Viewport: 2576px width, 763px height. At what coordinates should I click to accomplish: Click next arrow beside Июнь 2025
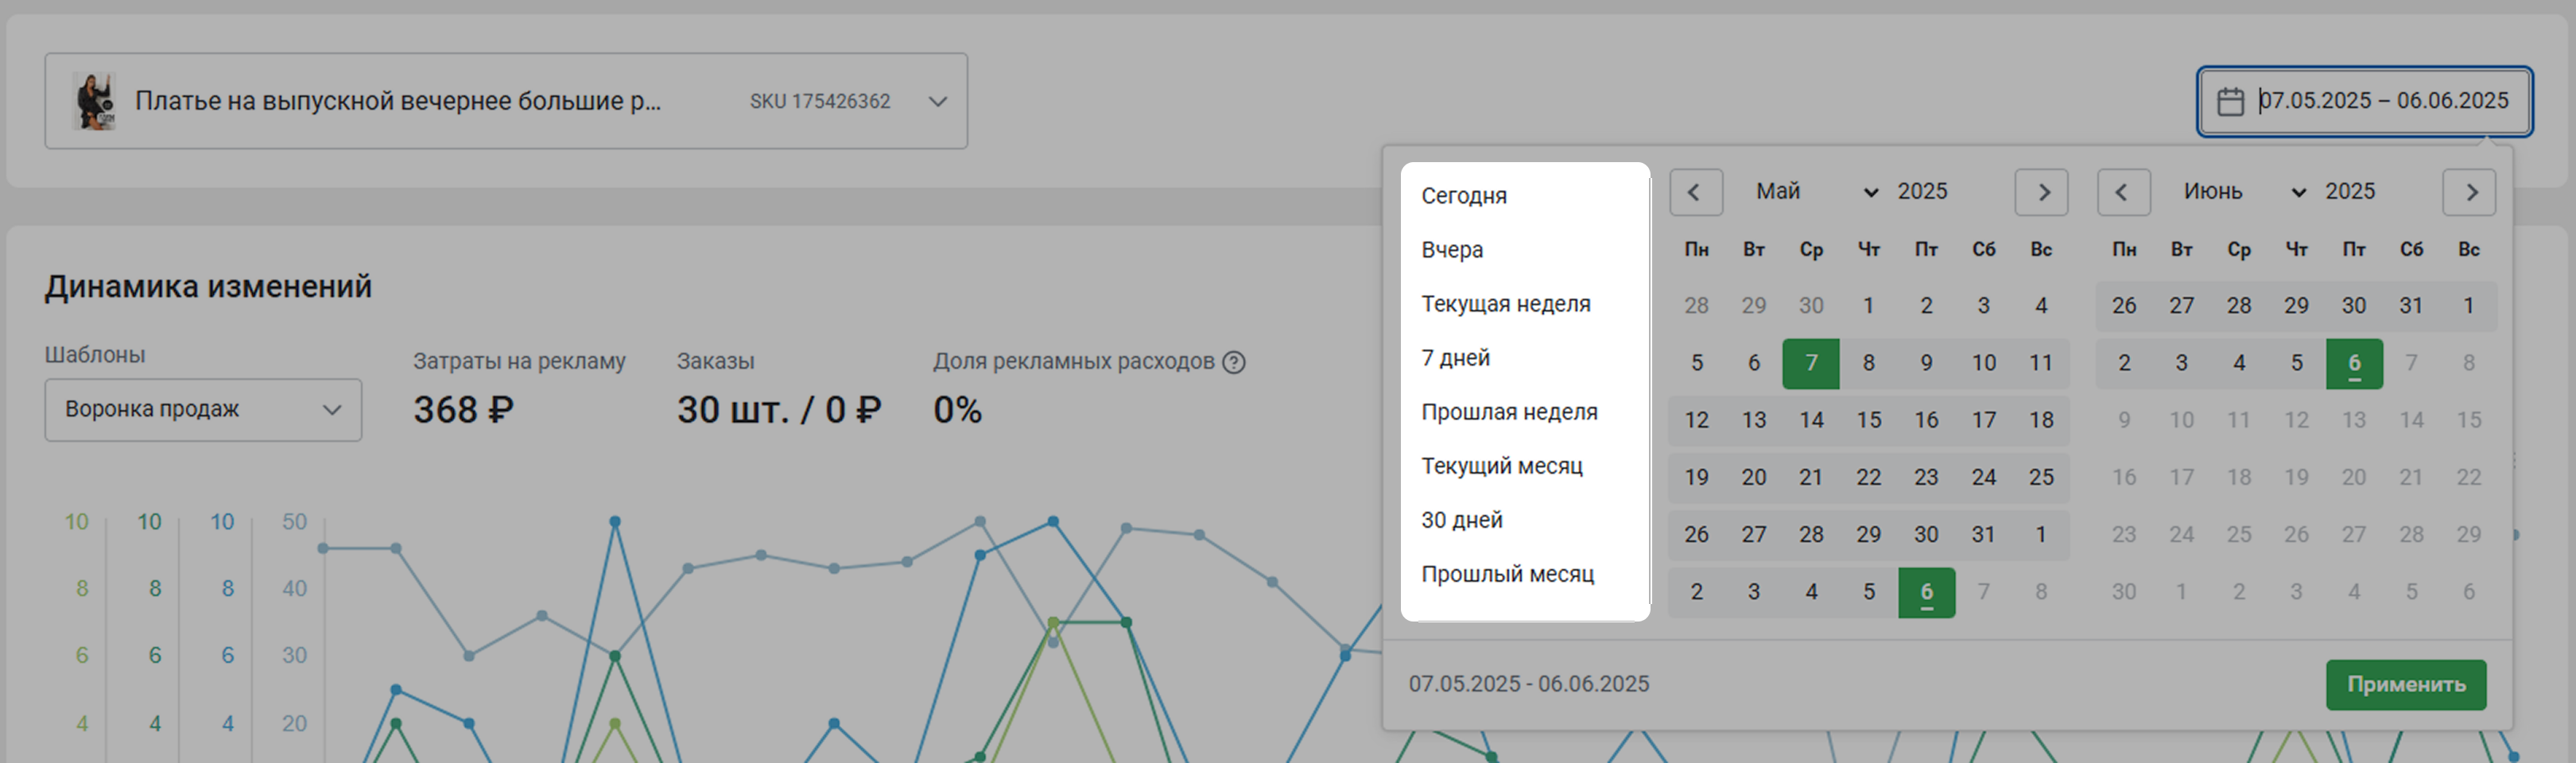[x=2469, y=192]
